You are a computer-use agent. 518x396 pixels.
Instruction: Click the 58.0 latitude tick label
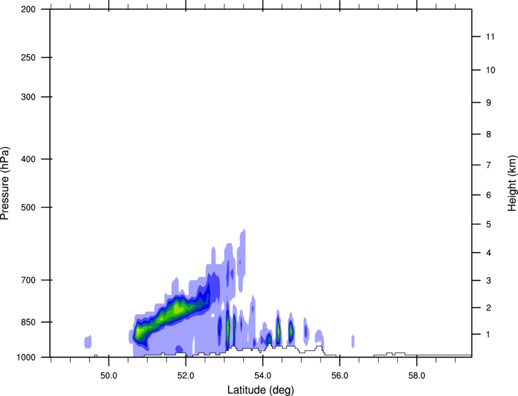[417, 376]
